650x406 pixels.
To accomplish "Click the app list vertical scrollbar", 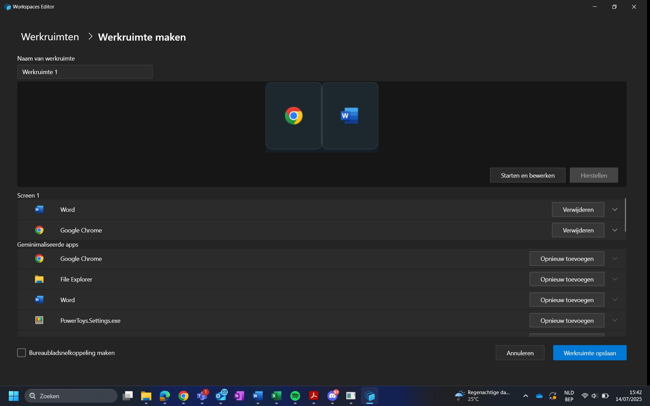I will point(625,215).
